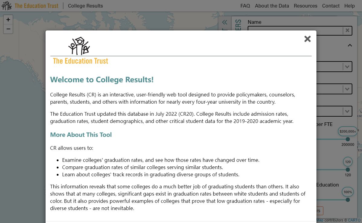The height and width of the screenshot is (223, 362).
Task: Open the Resources menu item
Action: (x=306, y=6)
